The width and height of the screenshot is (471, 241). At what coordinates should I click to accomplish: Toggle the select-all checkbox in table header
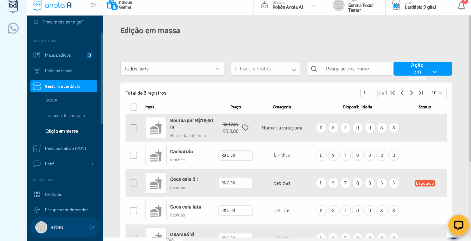pyautogui.click(x=133, y=107)
